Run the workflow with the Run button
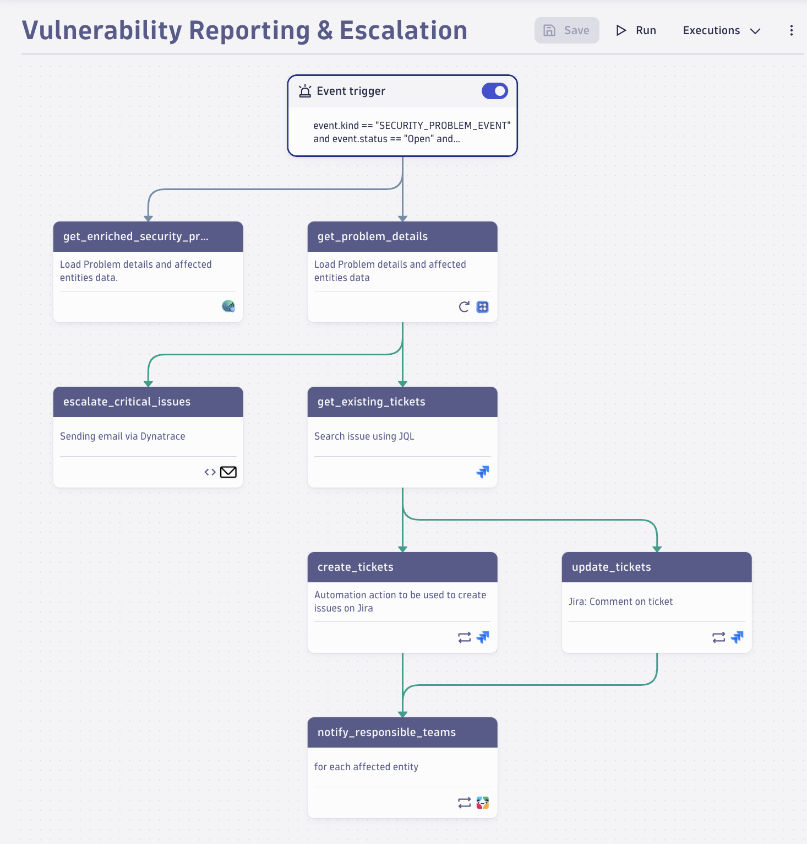The image size is (807, 844). click(x=636, y=30)
